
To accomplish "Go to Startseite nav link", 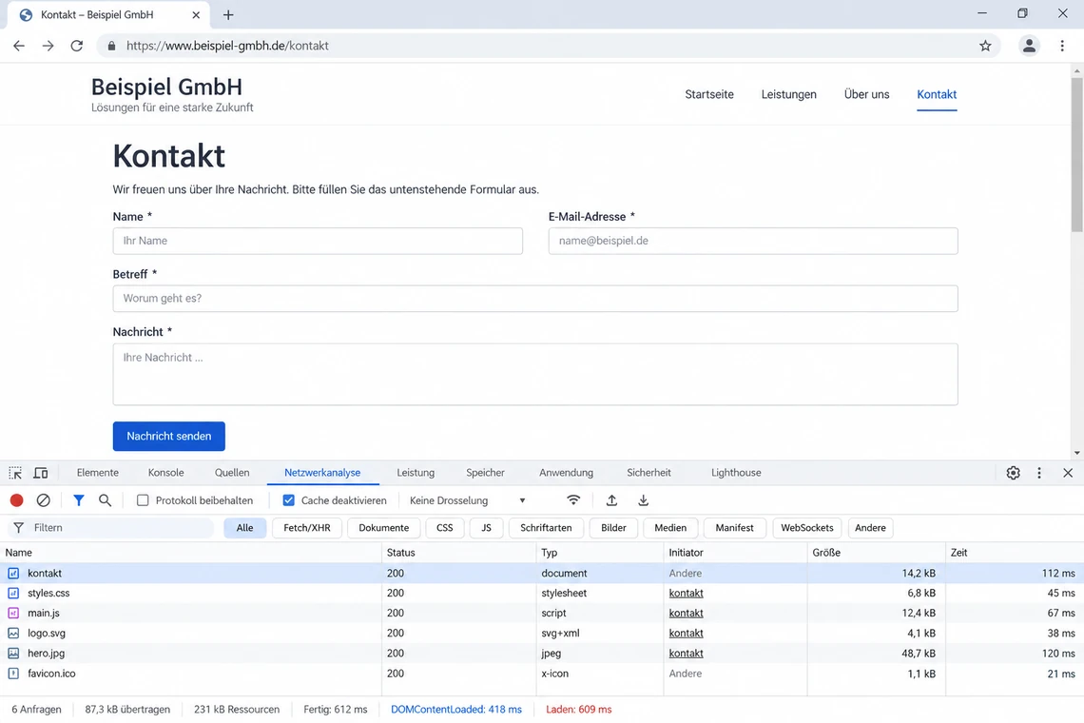I will 709,94.
